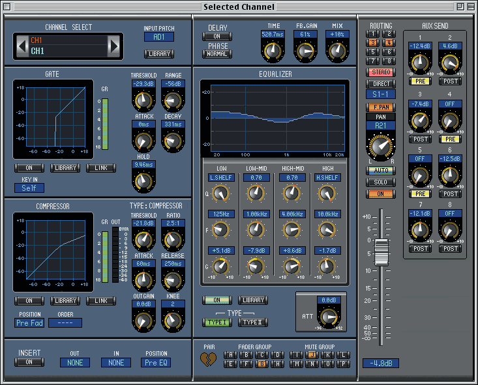Click the Aux Send 1 level knob

(420, 63)
